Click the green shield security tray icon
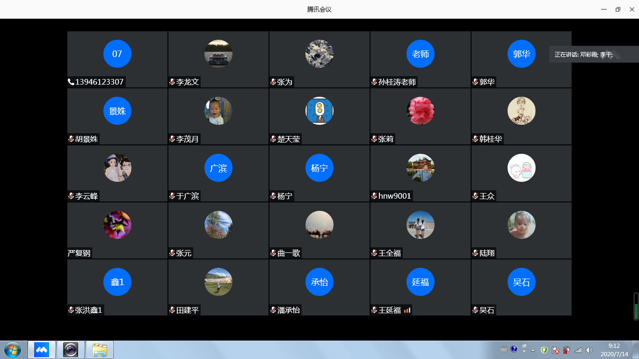 click(x=544, y=350)
